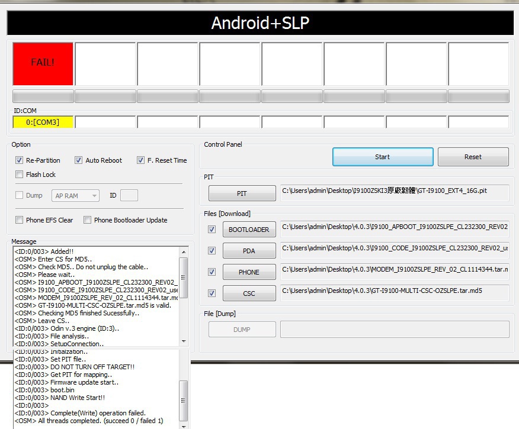This screenshot has width=519, height=429.
Task: Select log line 'Set PIT file..'
Action: click(x=50, y=359)
